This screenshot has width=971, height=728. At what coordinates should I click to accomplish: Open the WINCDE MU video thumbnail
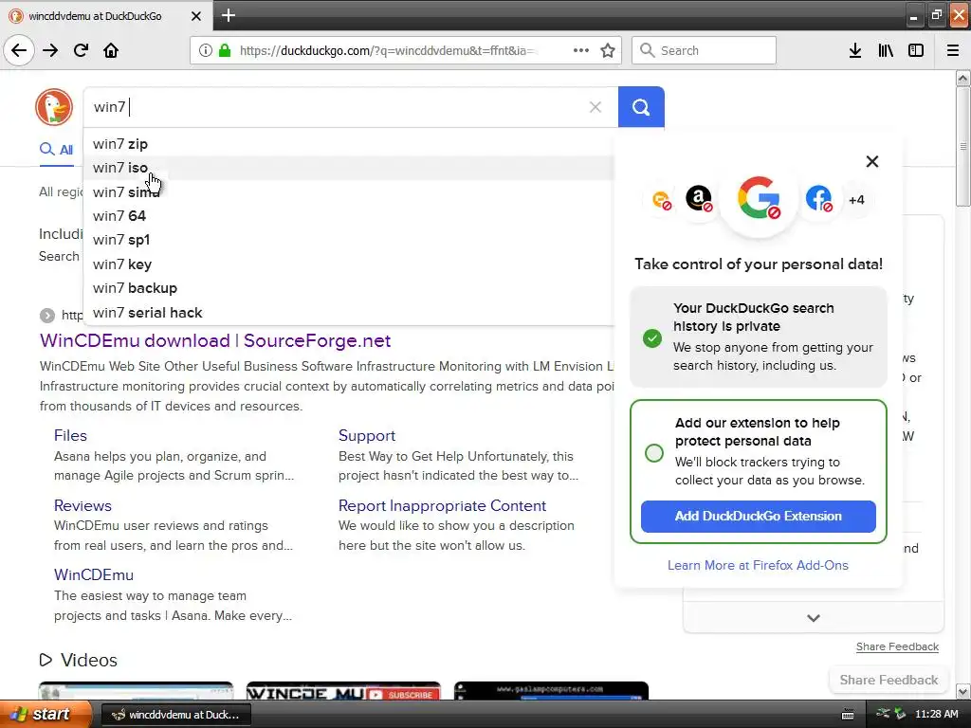[343, 690]
